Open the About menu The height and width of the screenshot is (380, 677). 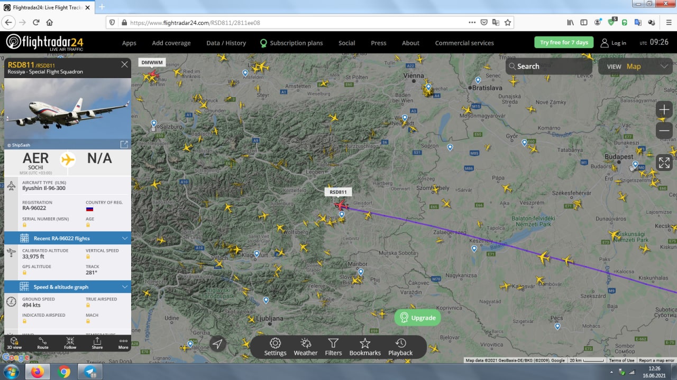pos(410,43)
